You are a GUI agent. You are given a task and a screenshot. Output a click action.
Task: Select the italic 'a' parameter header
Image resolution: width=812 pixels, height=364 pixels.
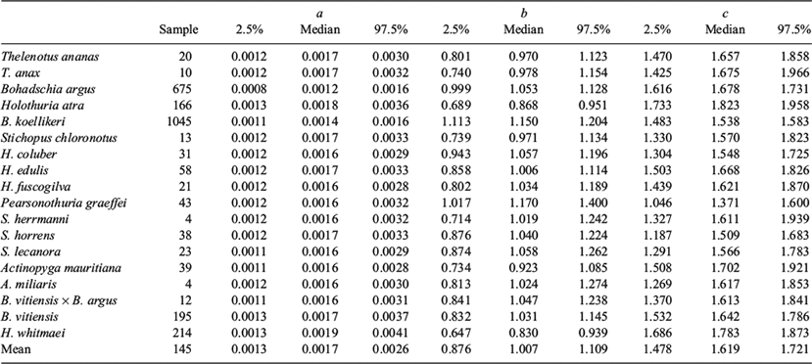click(320, 13)
